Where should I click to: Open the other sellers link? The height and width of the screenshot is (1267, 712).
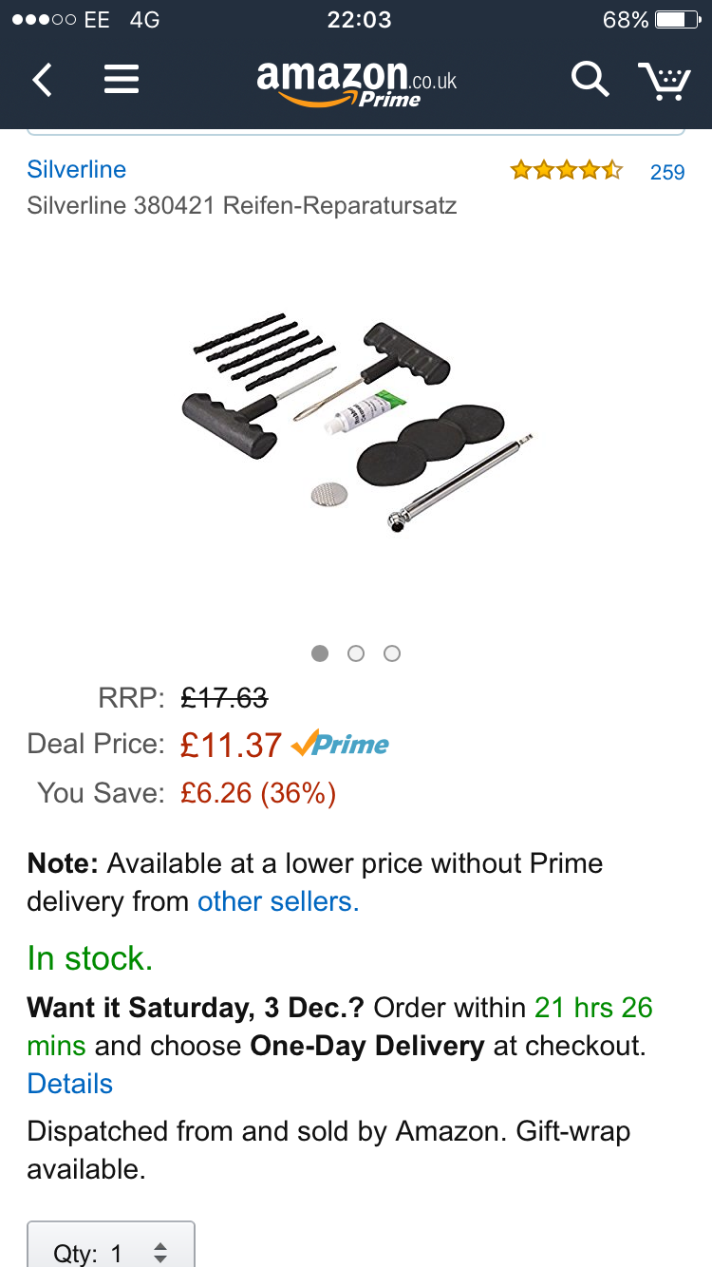(277, 901)
